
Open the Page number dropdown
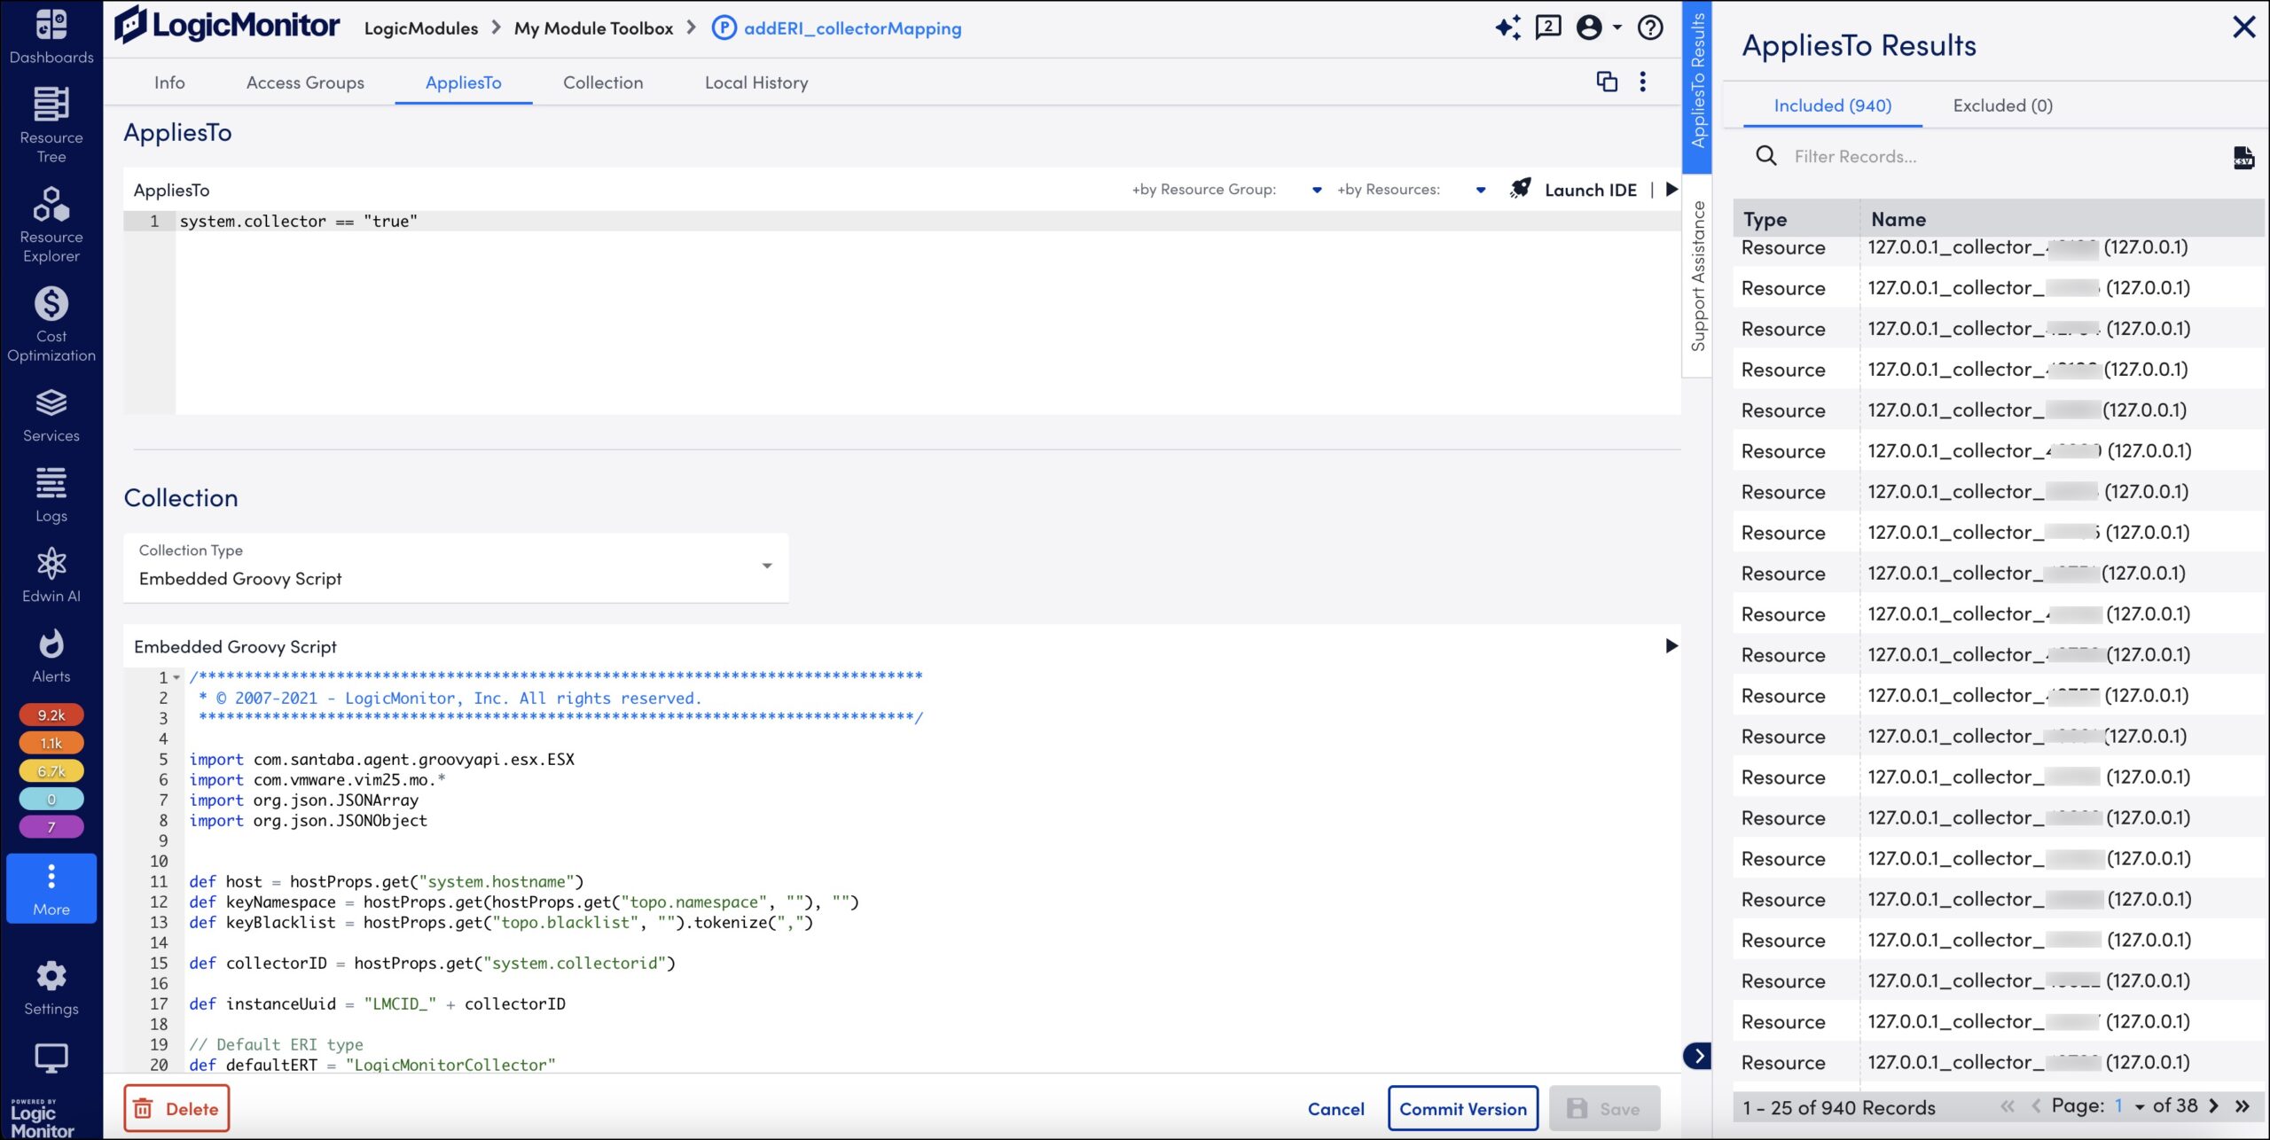[x=2129, y=1105]
